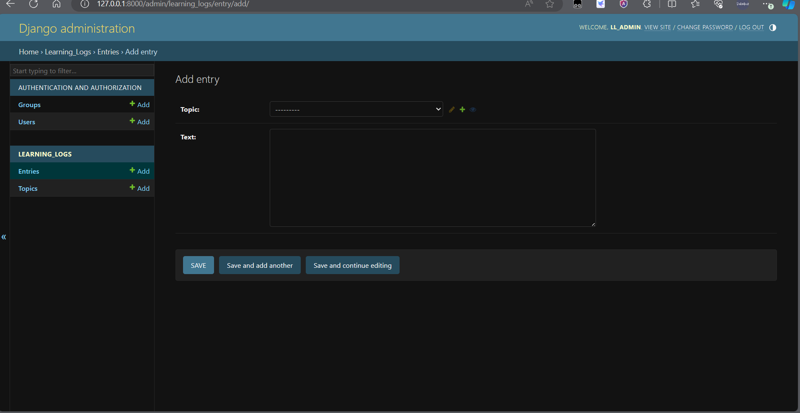The image size is (800, 413).
Task: Click LOG OUT link
Action: click(751, 27)
